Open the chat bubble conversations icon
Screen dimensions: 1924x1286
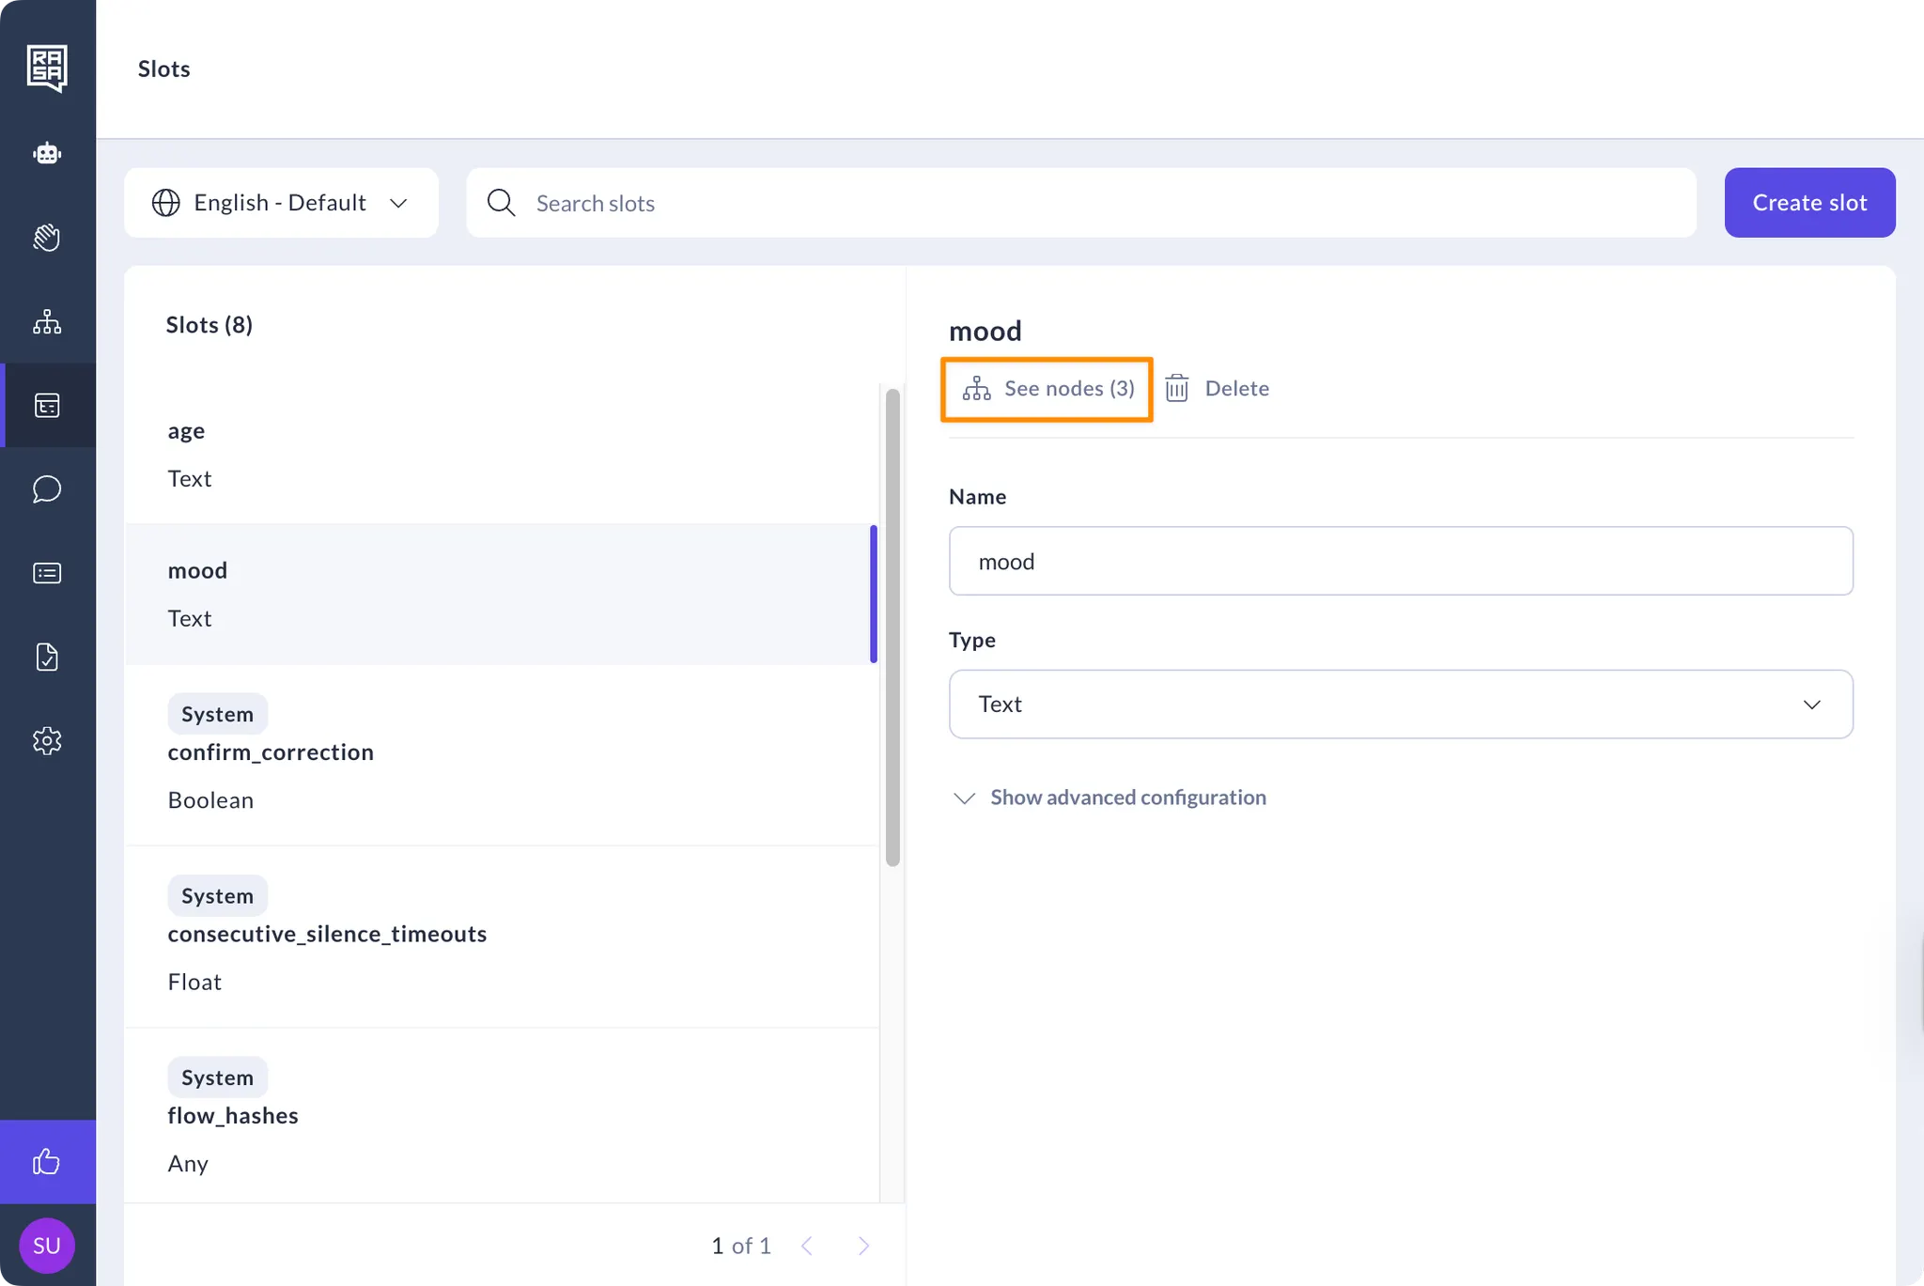coord(47,489)
